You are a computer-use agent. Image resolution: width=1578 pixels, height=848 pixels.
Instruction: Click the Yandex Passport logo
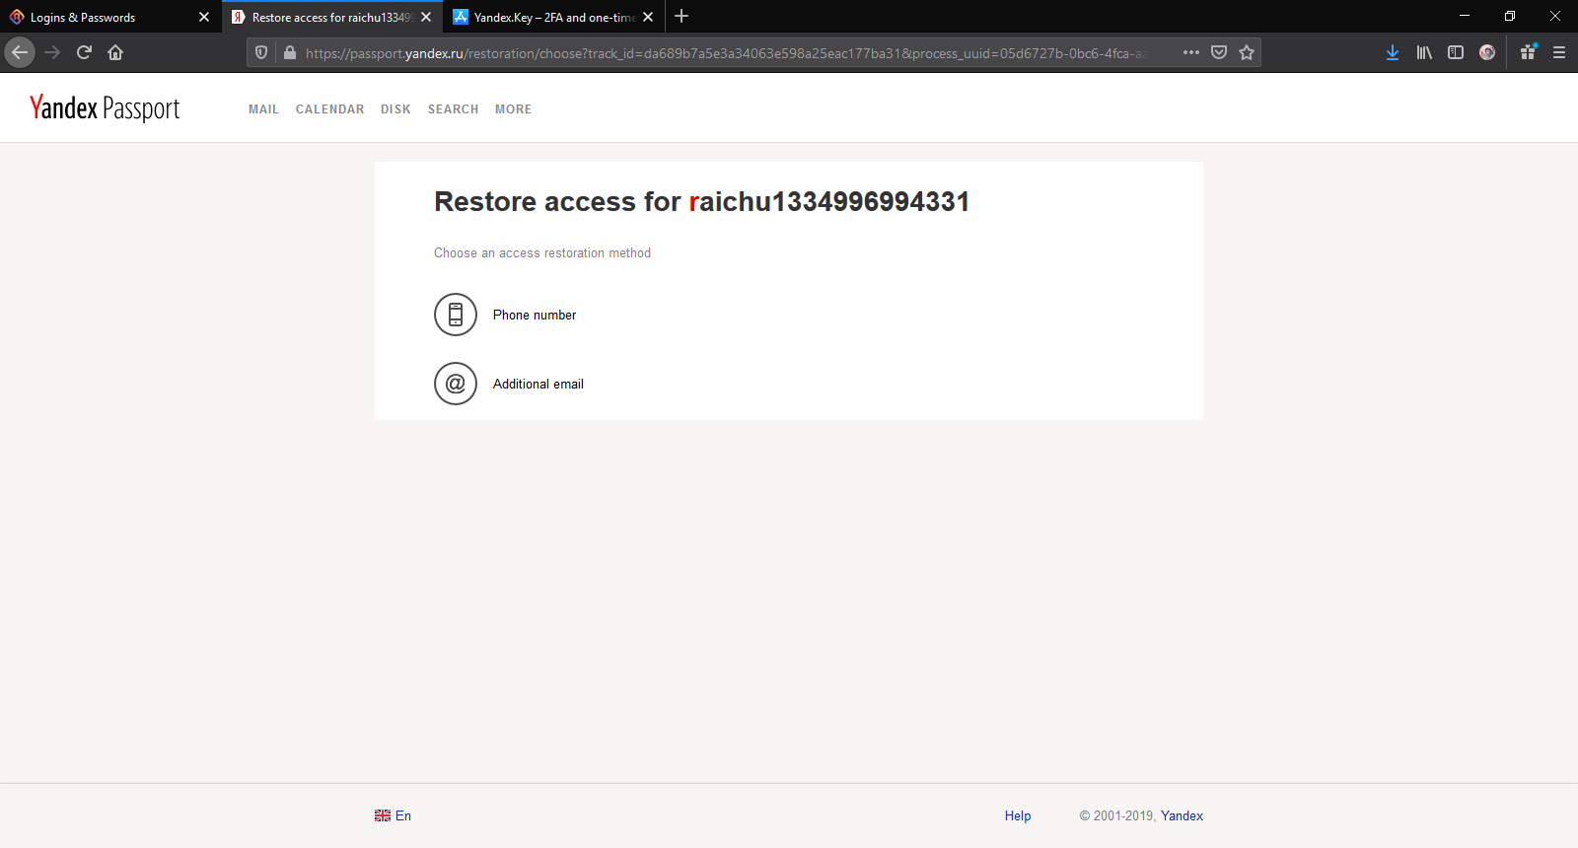tap(105, 107)
